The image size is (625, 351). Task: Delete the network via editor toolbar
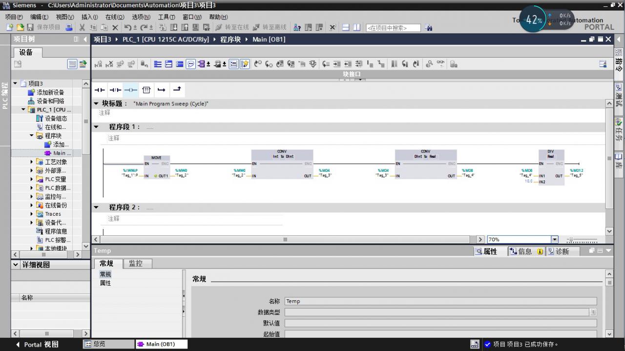point(109,64)
